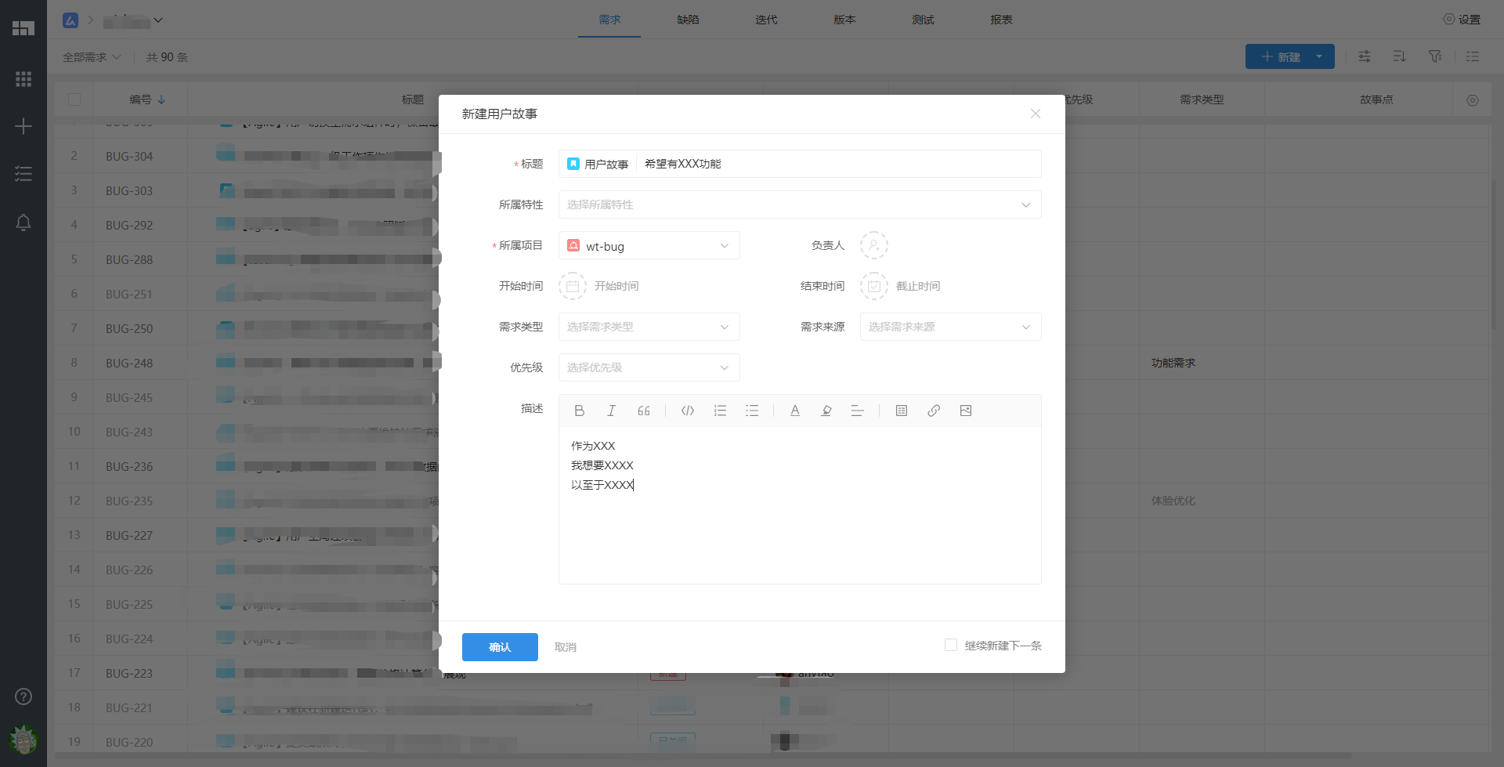Image resolution: width=1504 pixels, height=767 pixels.
Task: Enable continue creating next item checkbox
Action: (951, 645)
